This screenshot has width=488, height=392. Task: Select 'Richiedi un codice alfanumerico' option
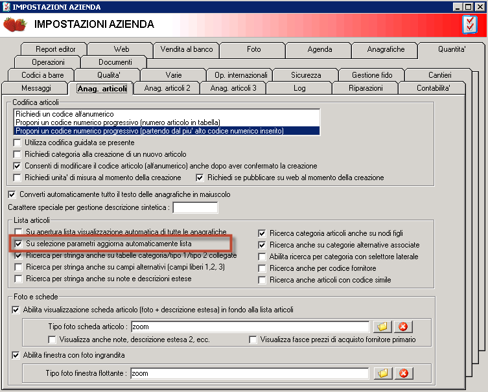(167, 114)
